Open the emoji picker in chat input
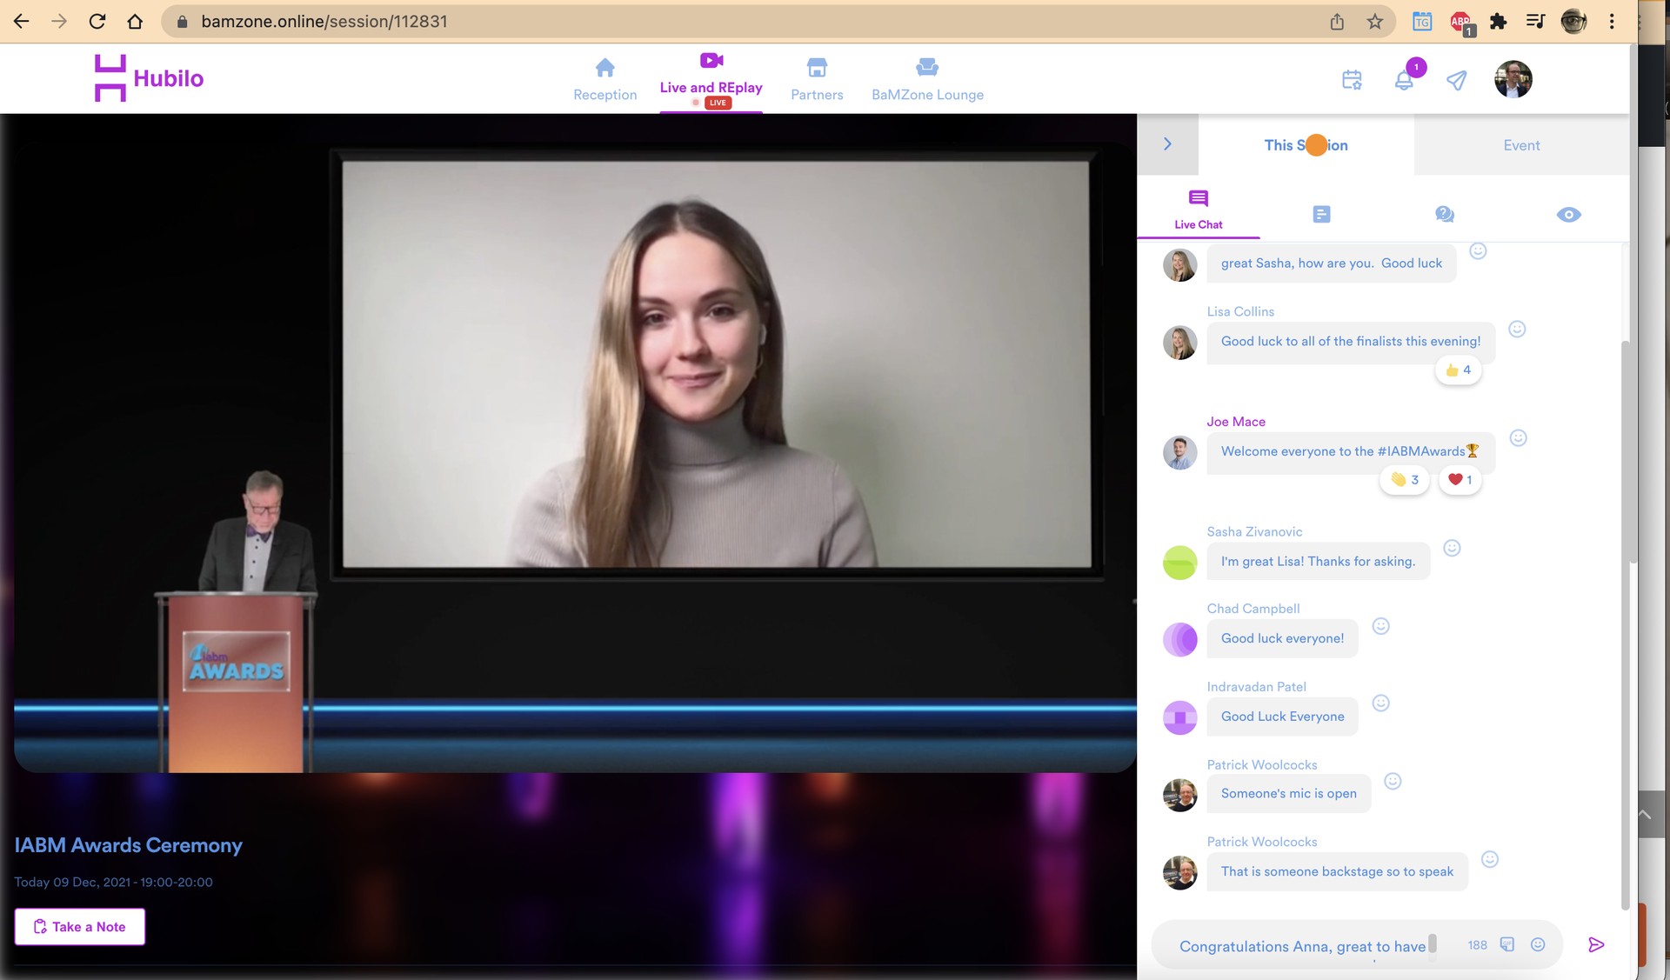The image size is (1670, 980). pyautogui.click(x=1538, y=944)
